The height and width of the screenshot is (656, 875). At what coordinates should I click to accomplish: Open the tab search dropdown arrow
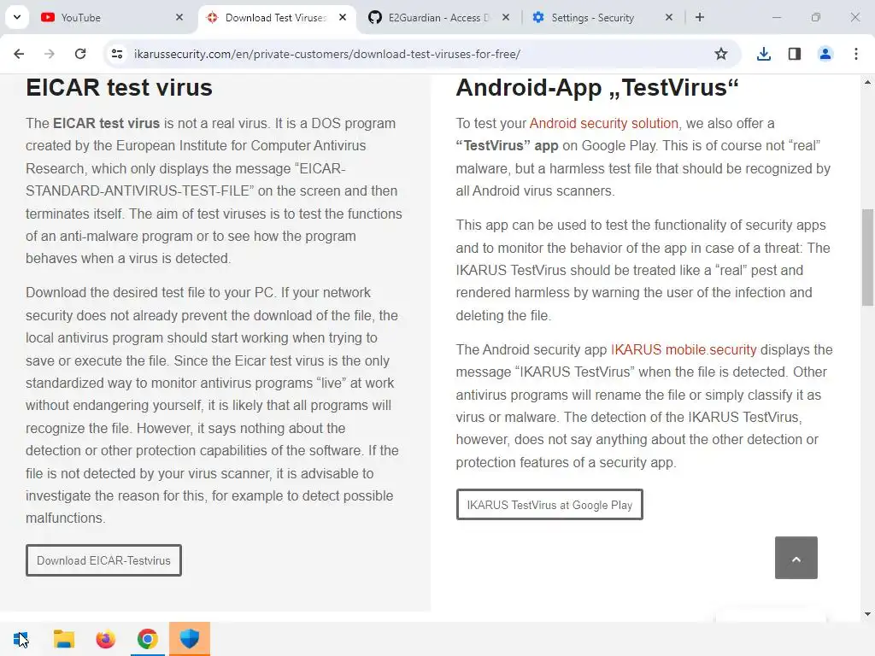point(17,17)
